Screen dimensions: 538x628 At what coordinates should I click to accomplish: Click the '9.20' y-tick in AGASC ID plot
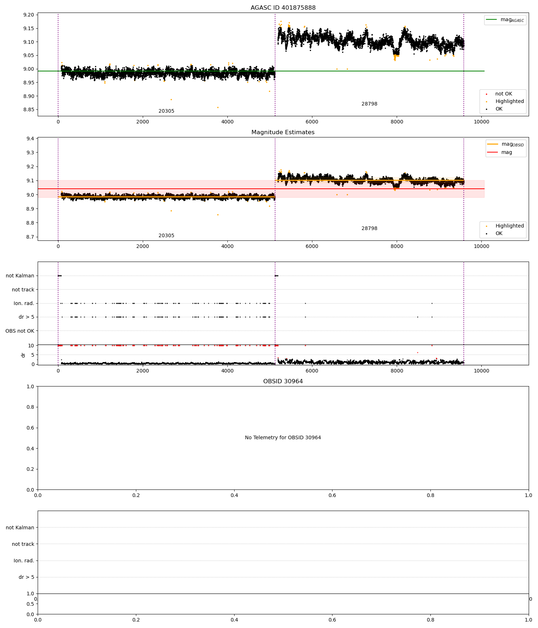pos(29,15)
